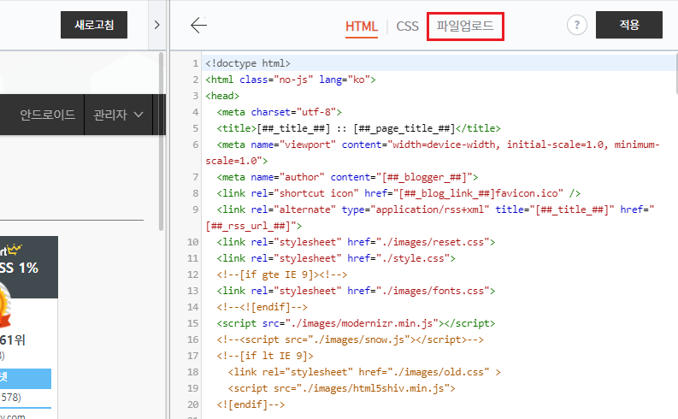Viewport: 678px width, 419px height.
Task: Click line number 10 in gutter
Action: click(193, 242)
